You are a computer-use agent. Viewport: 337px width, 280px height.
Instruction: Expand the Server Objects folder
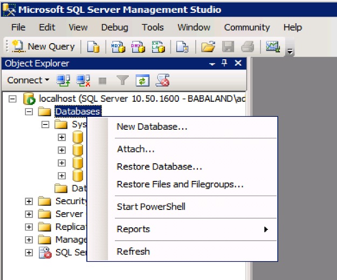tap(29, 214)
